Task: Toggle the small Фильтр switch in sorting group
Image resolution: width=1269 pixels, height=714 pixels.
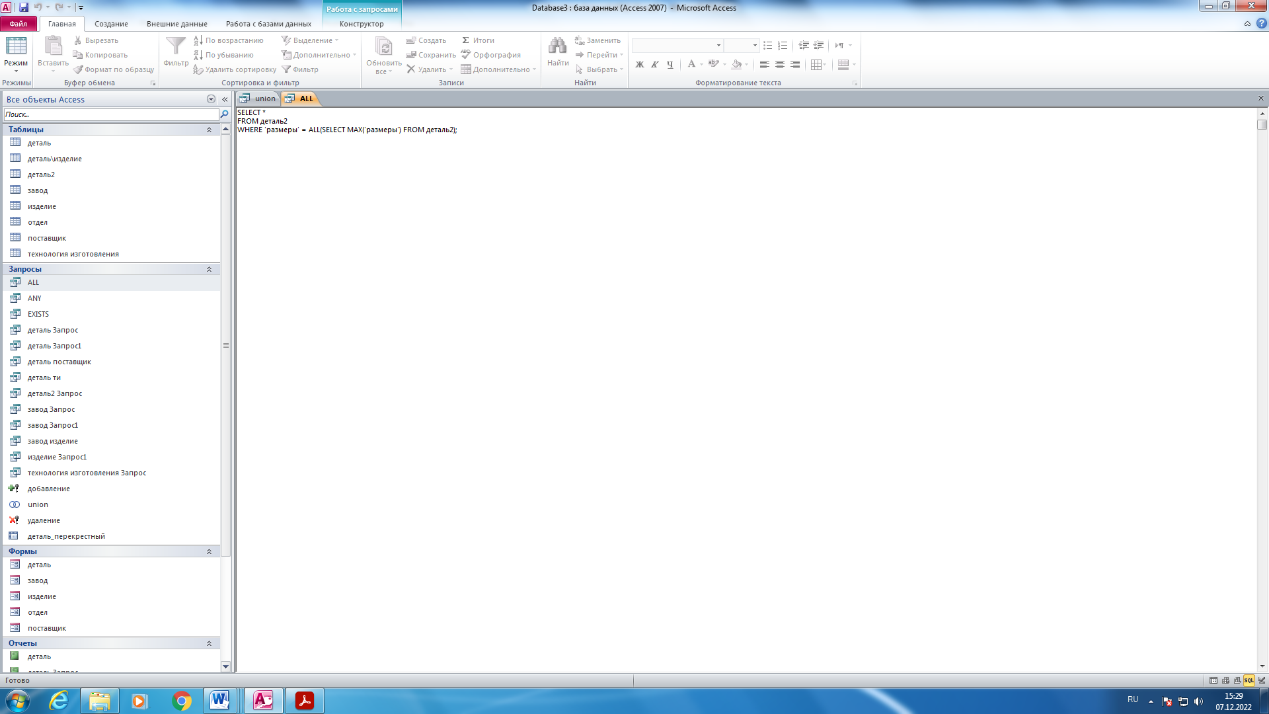Action: [x=300, y=69]
